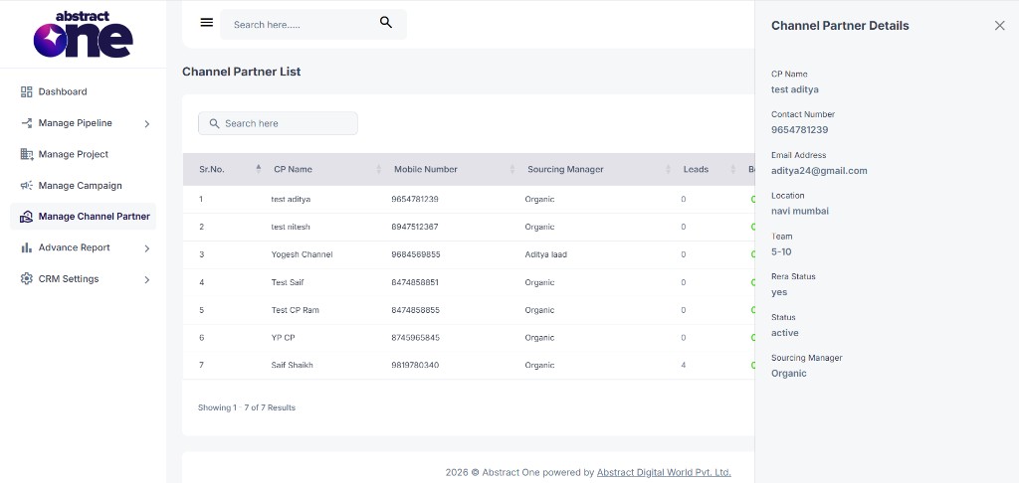This screenshot has width=1019, height=483.
Task: Select 'Saif Shaikh' in the table
Action: [x=292, y=365]
